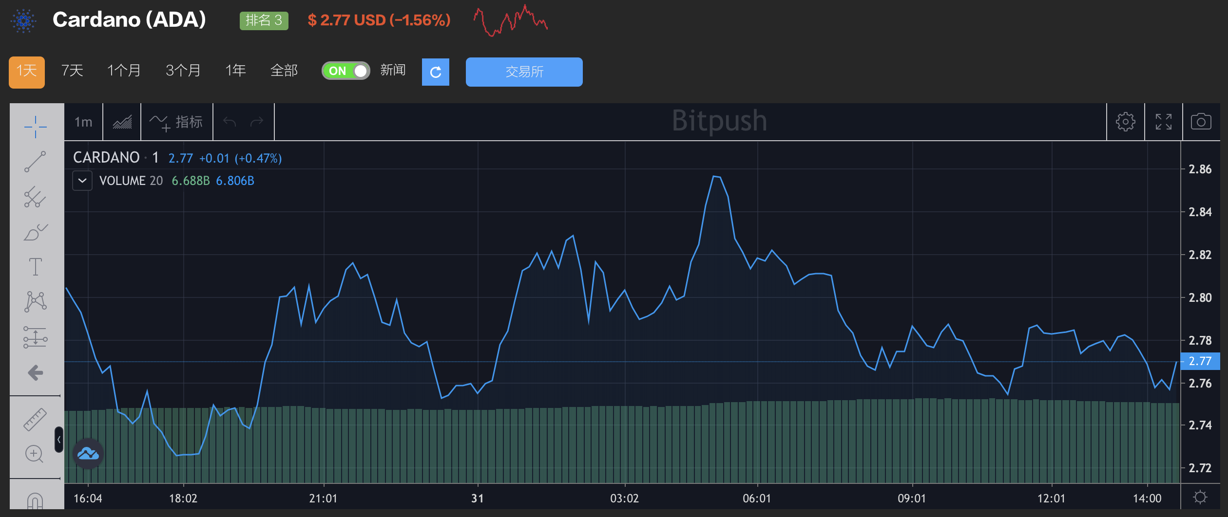Screen dimensions: 1228x517
Task: Click the +0.01 (+0.47%) change value
Action: [x=240, y=158]
